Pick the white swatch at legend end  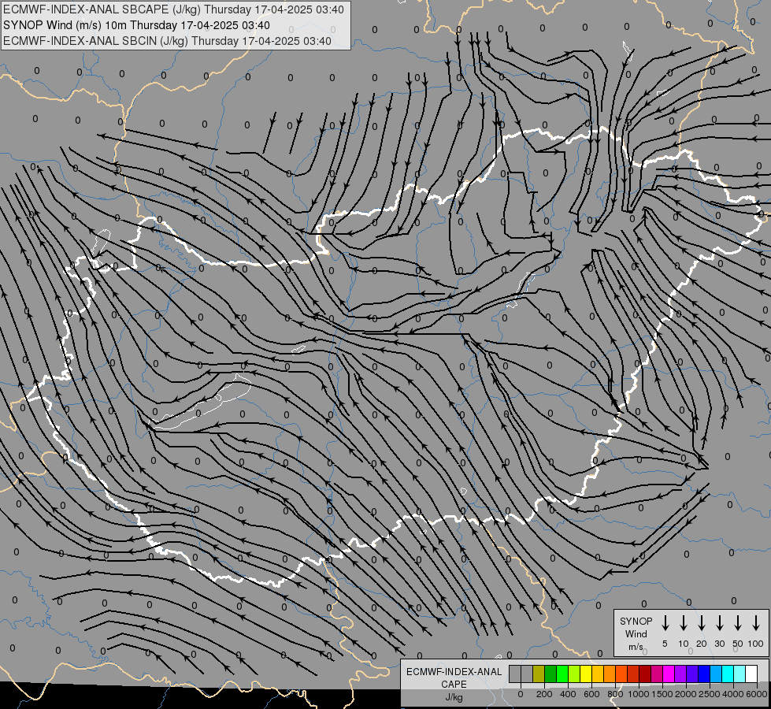[752, 674]
